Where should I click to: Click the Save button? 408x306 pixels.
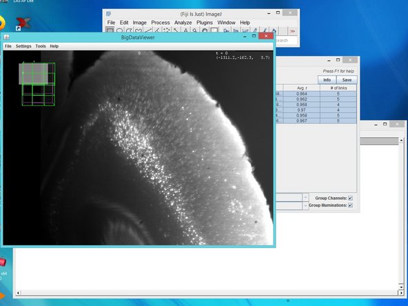[347, 80]
